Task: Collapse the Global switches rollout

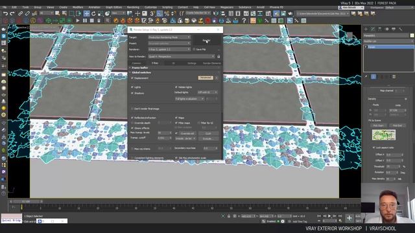Action: click(141, 72)
